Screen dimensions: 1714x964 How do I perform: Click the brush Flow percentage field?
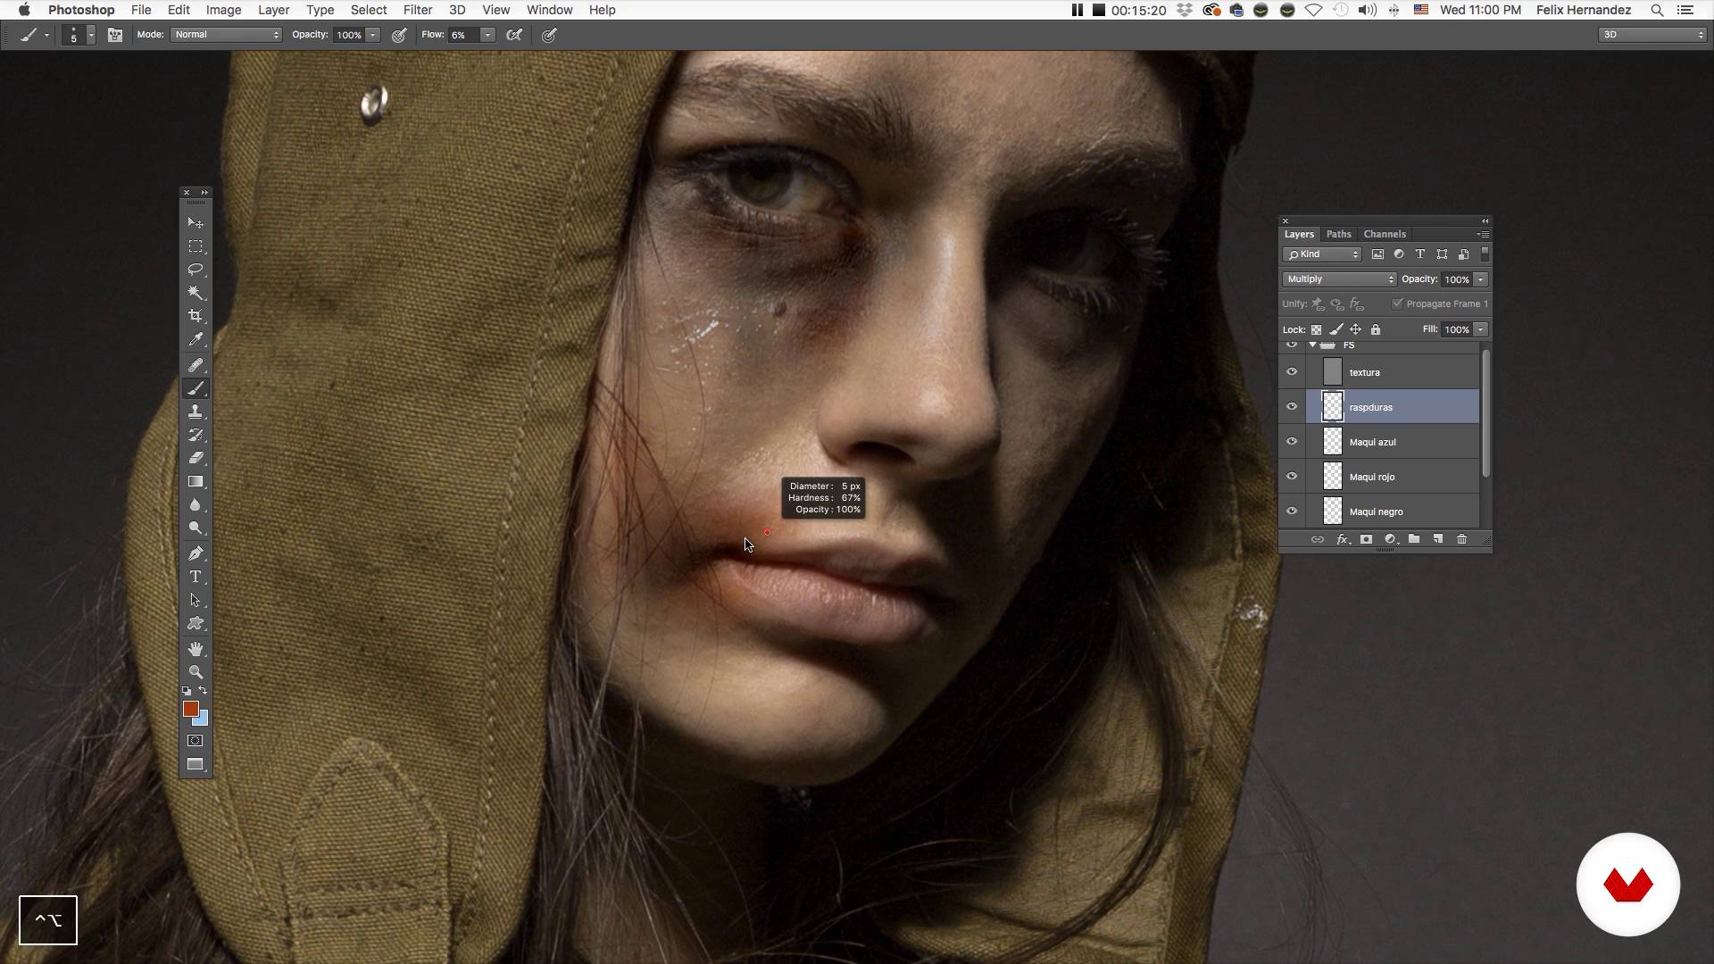tap(462, 35)
